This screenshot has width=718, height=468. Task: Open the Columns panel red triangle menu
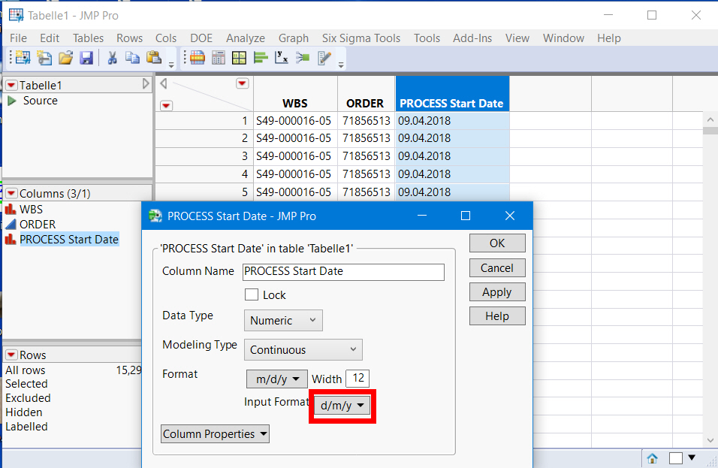click(11, 194)
